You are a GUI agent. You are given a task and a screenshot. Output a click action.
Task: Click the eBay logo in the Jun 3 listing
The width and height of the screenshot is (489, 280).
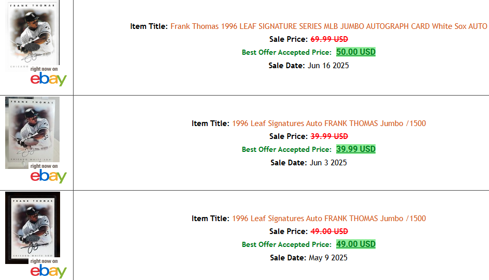48,176
